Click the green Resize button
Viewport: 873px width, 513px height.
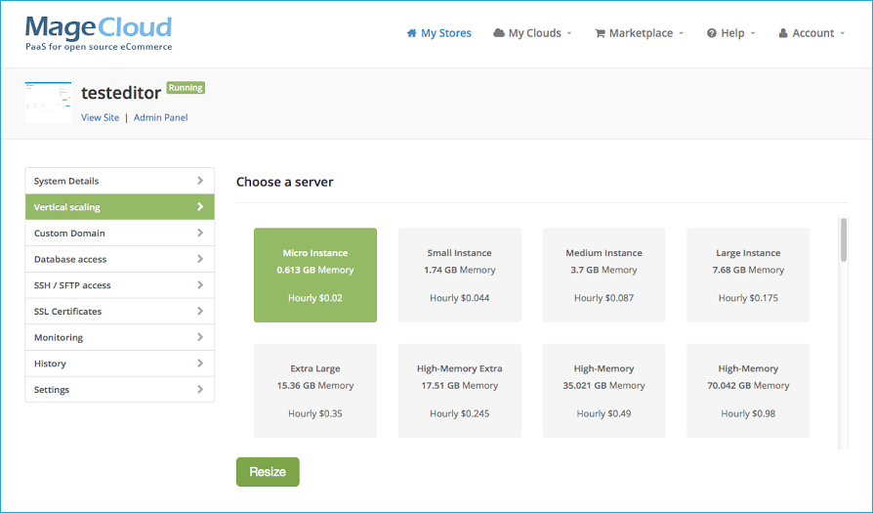pyautogui.click(x=268, y=472)
